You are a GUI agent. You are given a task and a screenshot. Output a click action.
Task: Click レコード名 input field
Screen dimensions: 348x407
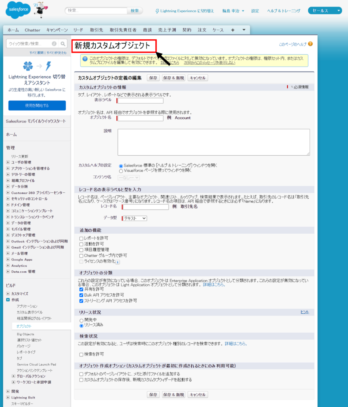click(x=146, y=207)
